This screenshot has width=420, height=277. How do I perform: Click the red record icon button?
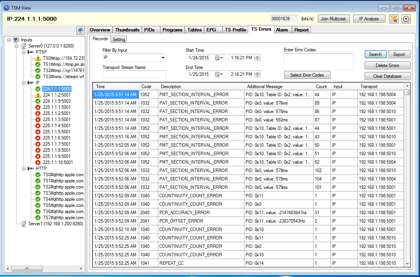(x=406, y=19)
